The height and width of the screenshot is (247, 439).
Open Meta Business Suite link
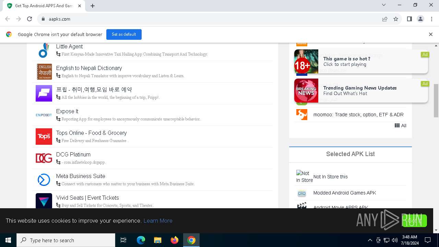pyautogui.click(x=81, y=176)
